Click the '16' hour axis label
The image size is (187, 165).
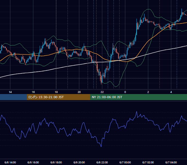[x=33, y=92]
